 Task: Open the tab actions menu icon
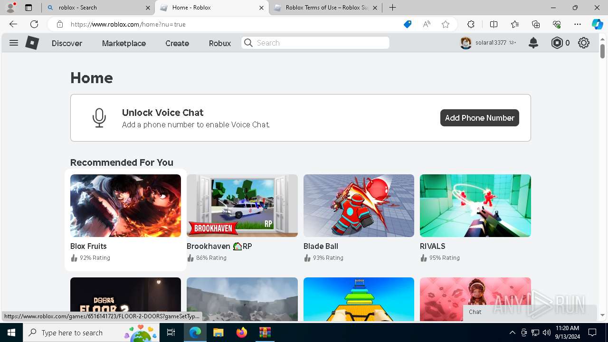(28, 8)
